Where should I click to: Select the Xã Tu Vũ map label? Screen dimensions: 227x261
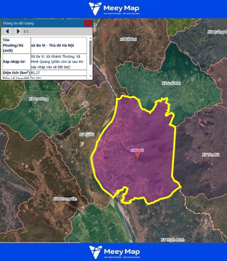pos(87,135)
